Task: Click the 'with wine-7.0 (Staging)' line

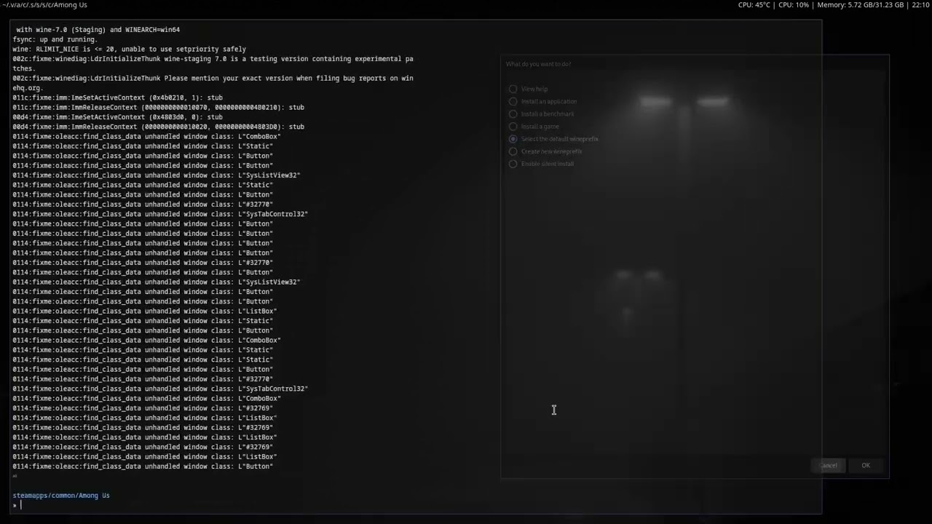Action: point(98,30)
